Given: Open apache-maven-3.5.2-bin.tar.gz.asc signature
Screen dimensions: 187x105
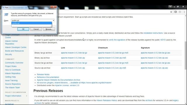Looking at the screenshot, I should point(155,53).
